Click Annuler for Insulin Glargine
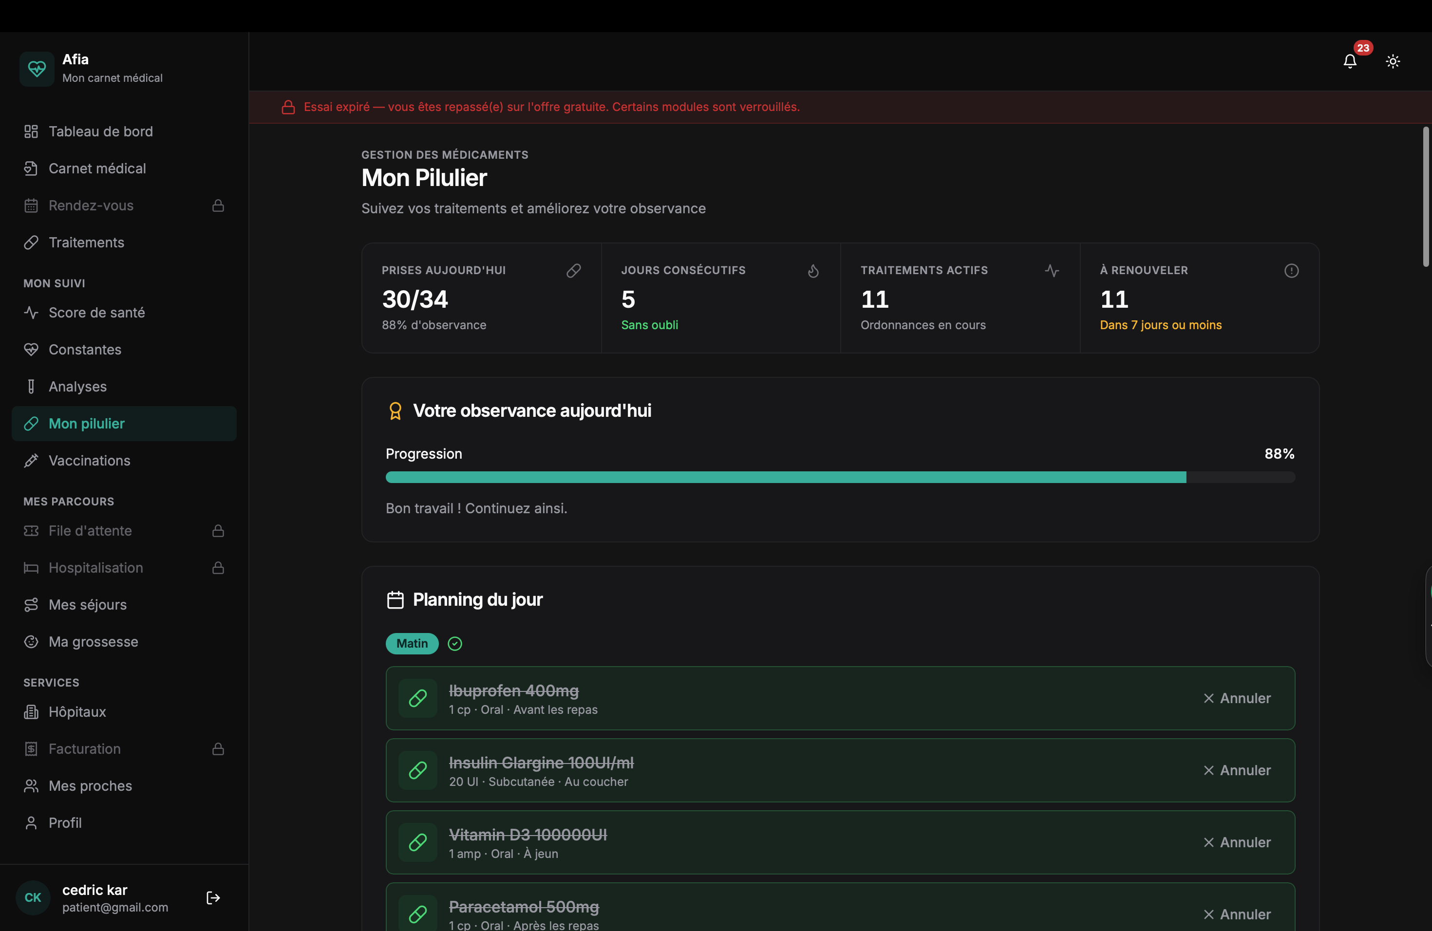Viewport: 1432px width, 931px height. click(1237, 770)
